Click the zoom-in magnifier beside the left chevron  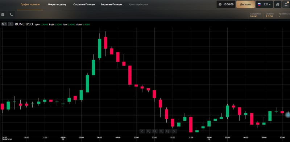tap(148, 131)
